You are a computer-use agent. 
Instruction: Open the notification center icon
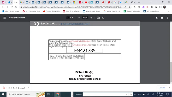(167, 94)
